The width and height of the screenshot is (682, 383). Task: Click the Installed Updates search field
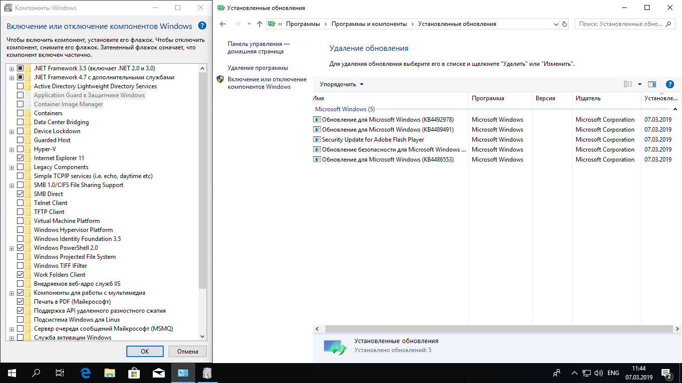(x=626, y=24)
